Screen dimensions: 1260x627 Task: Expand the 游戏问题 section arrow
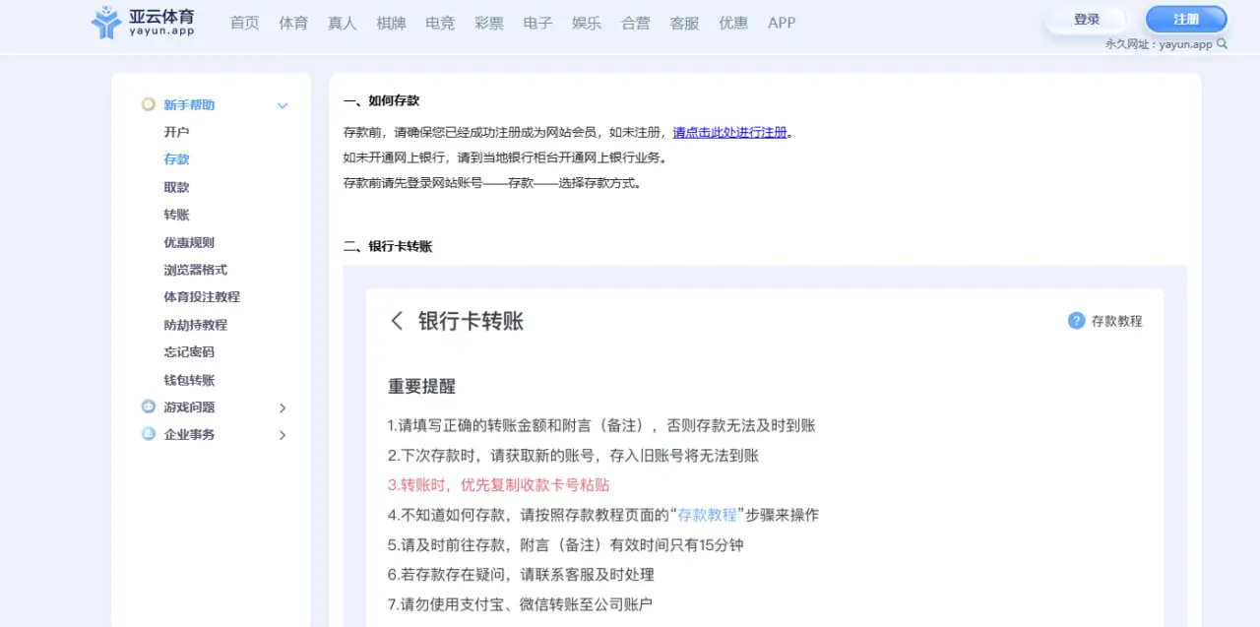pos(283,408)
